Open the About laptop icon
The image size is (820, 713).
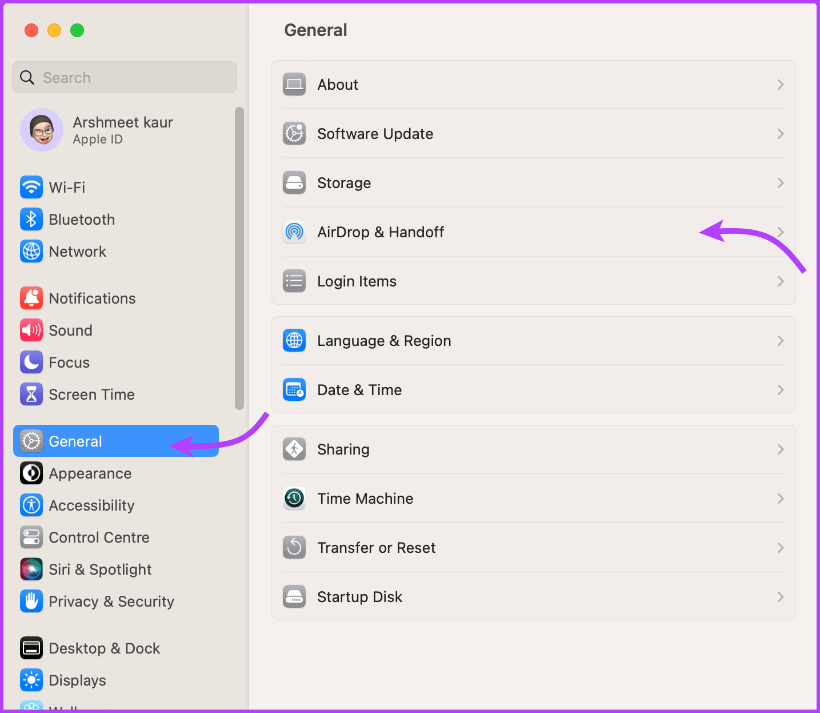click(294, 85)
